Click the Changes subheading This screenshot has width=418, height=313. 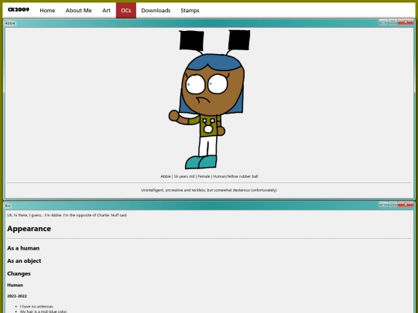[x=19, y=274]
